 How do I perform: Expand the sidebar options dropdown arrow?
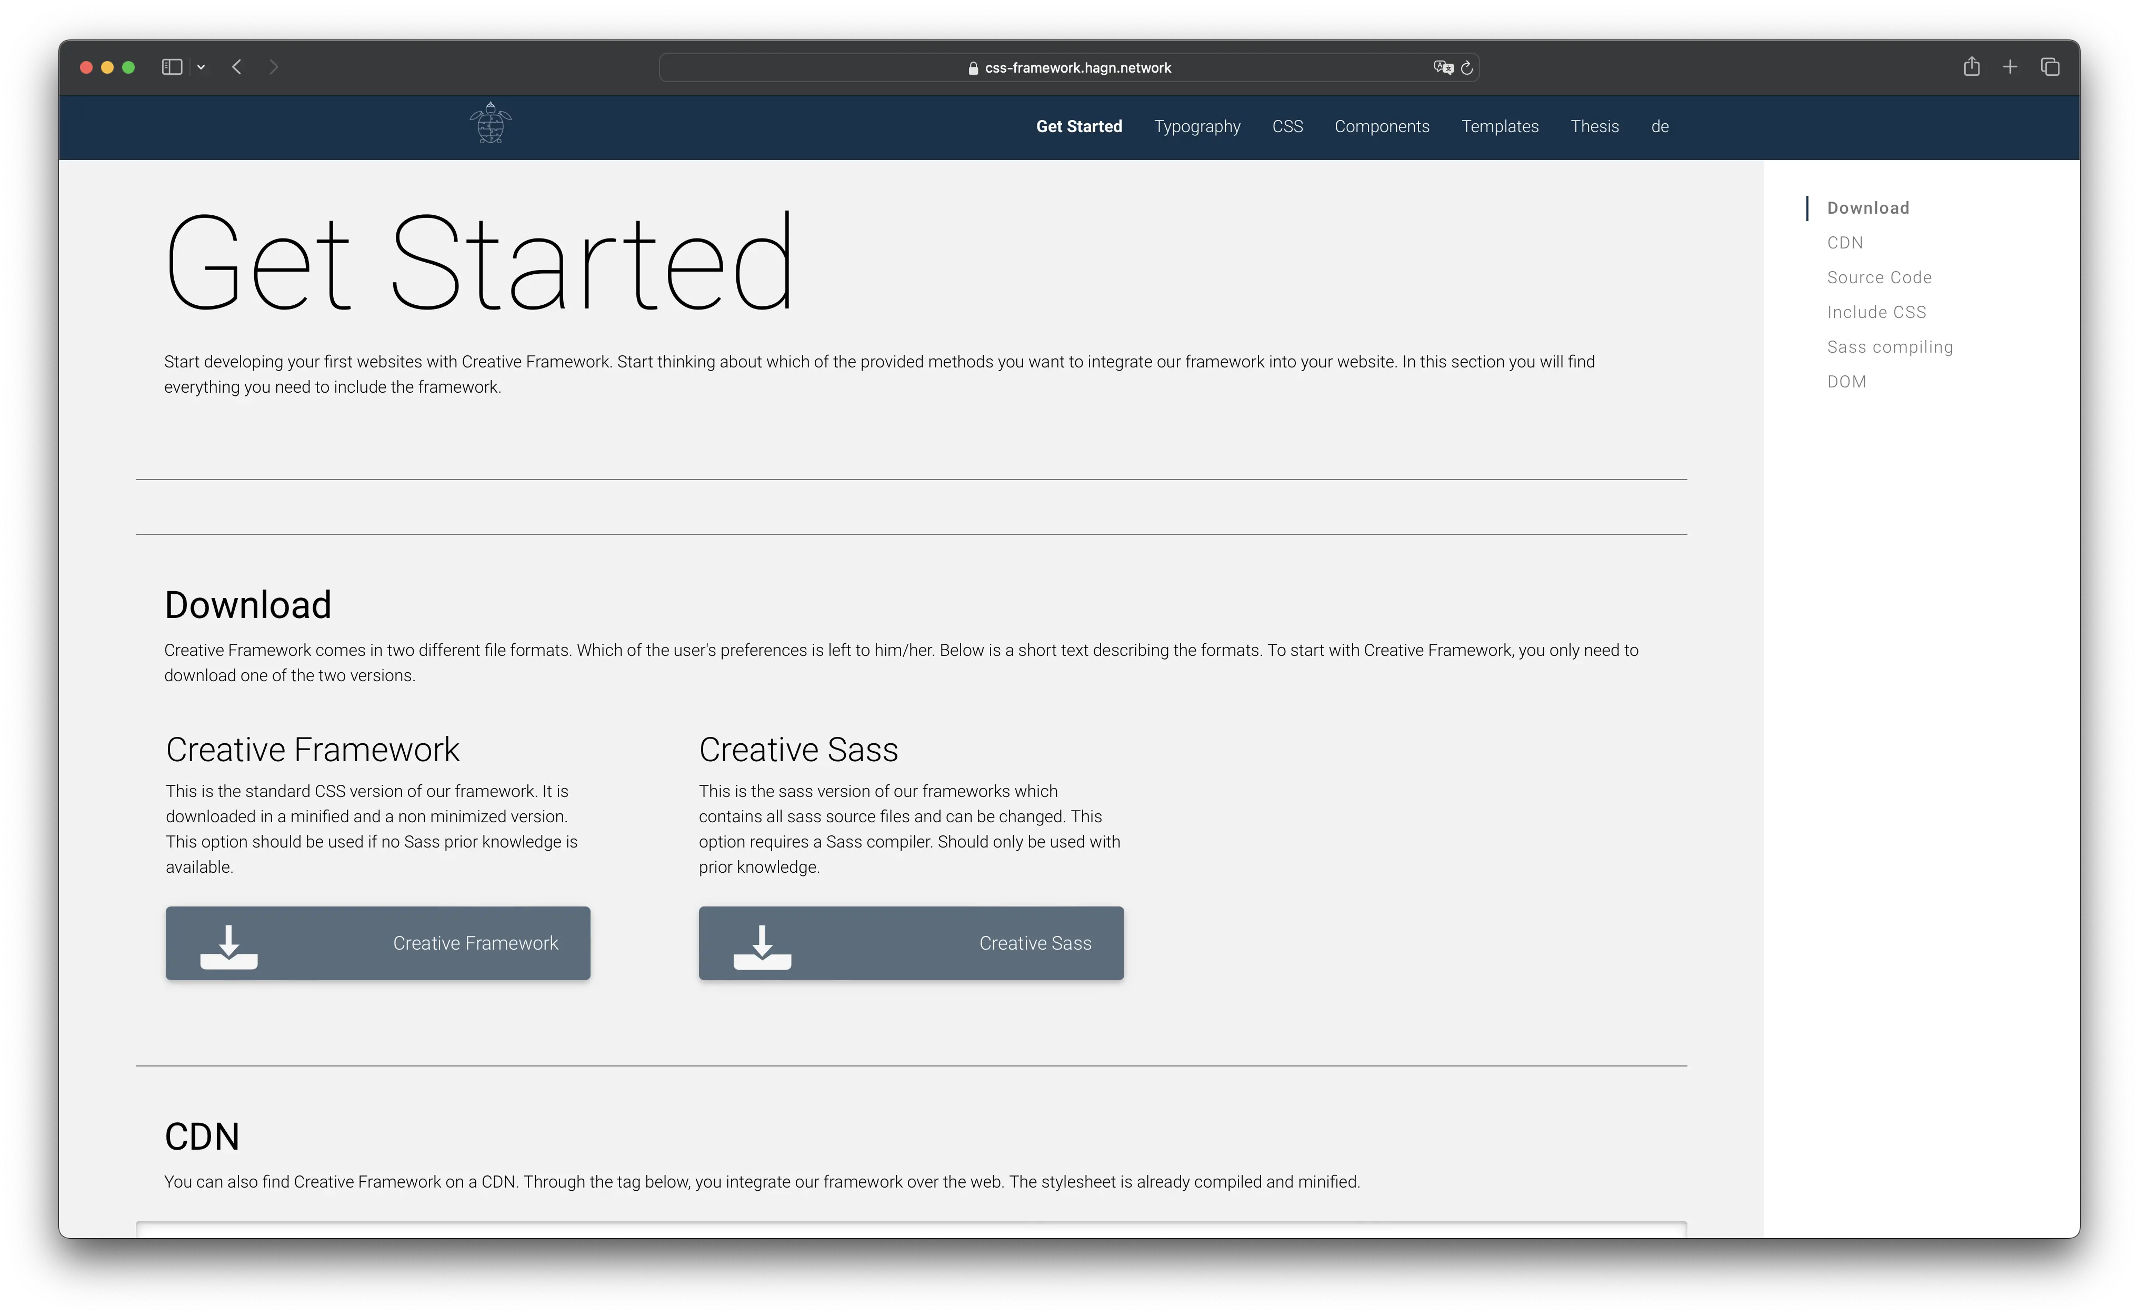(201, 67)
